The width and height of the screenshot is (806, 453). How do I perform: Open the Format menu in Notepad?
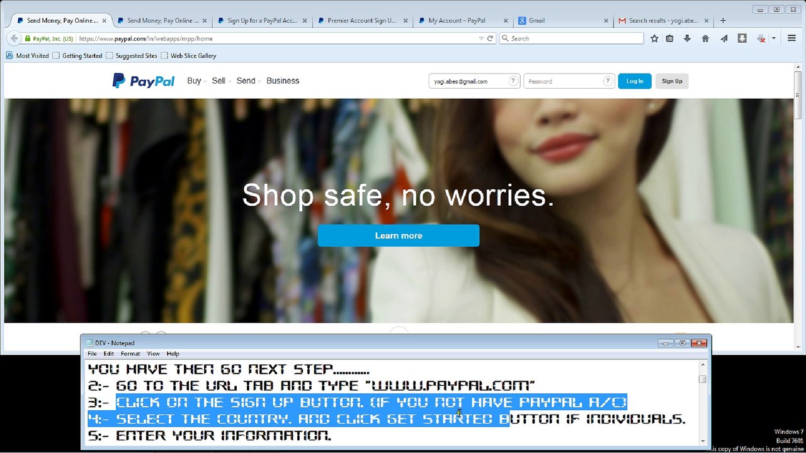click(130, 354)
